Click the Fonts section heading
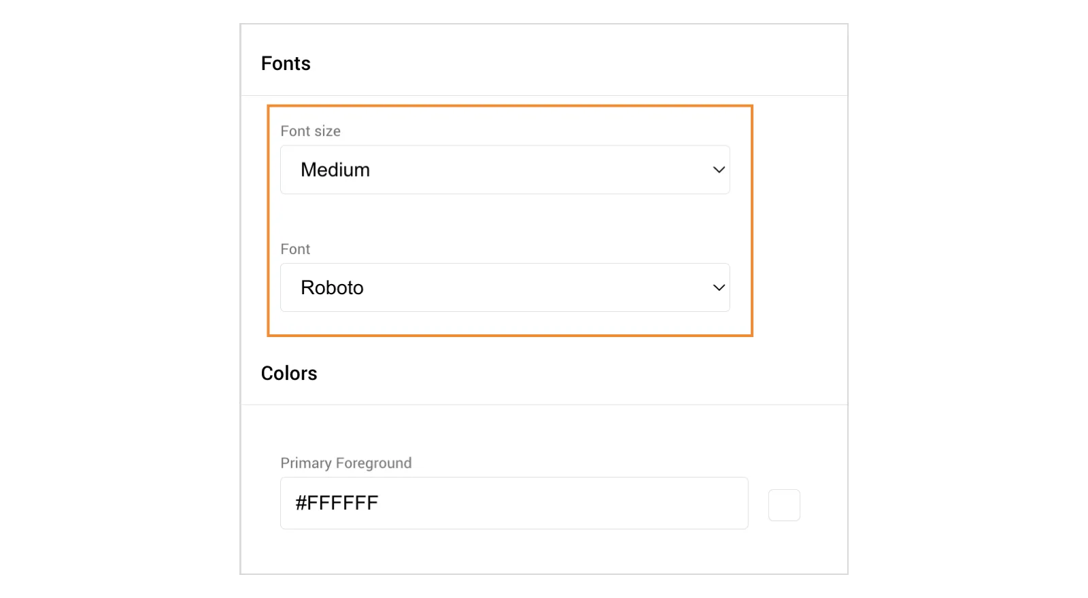The width and height of the screenshot is (1088, 598). point(286,64)
